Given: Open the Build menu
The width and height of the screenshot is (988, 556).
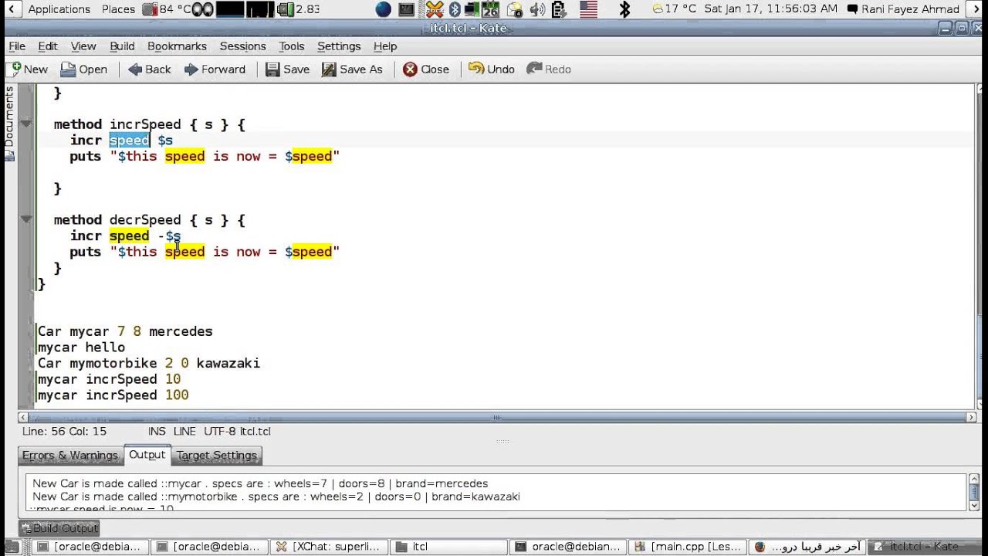Looking at the screenshot, I should pyautogui.click(x=122, y=46).
